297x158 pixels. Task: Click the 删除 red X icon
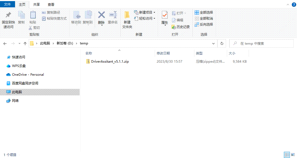pos(101,15)
